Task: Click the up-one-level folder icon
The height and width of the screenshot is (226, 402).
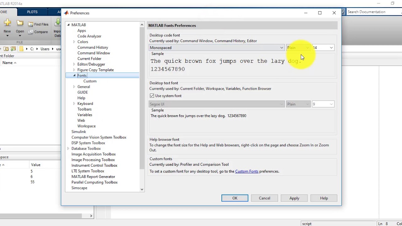Action: click(x=6, y=49)
